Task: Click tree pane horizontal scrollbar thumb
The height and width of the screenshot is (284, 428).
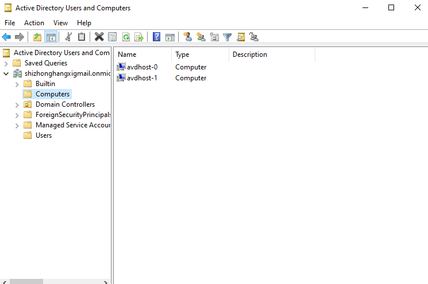Action: pyautogui.click(x=26, y=282)
